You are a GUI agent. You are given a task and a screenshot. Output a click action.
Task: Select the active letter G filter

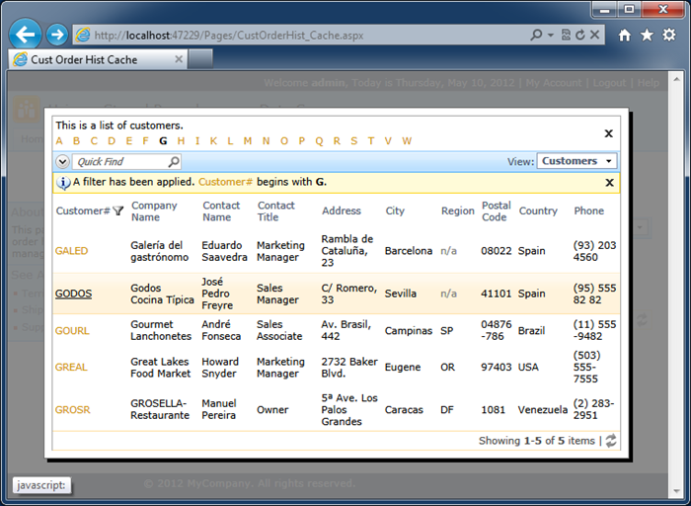tap(163, 141)
